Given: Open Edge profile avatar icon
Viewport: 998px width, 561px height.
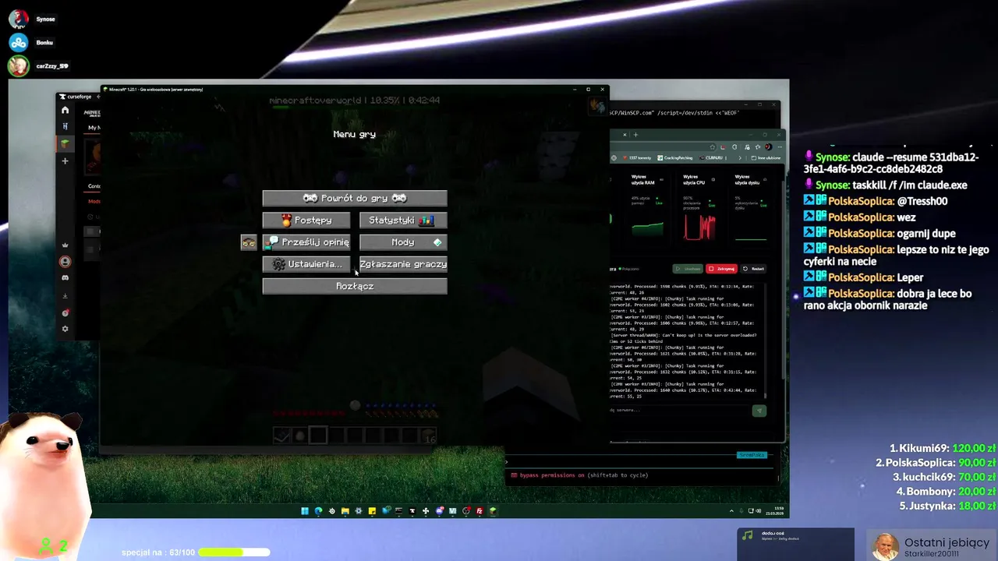Looking at the screenshot, I should tap(768, 146).
